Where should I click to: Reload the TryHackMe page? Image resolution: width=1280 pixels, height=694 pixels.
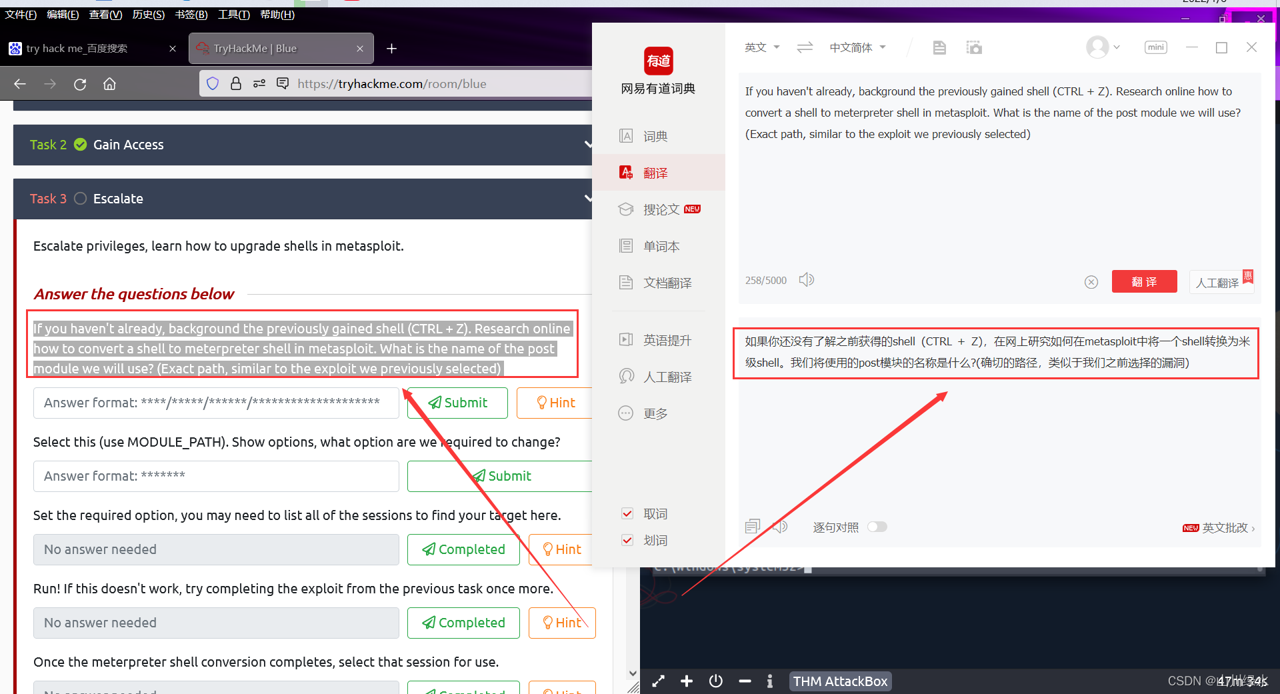pyautogui.click(x=80, y=84)
